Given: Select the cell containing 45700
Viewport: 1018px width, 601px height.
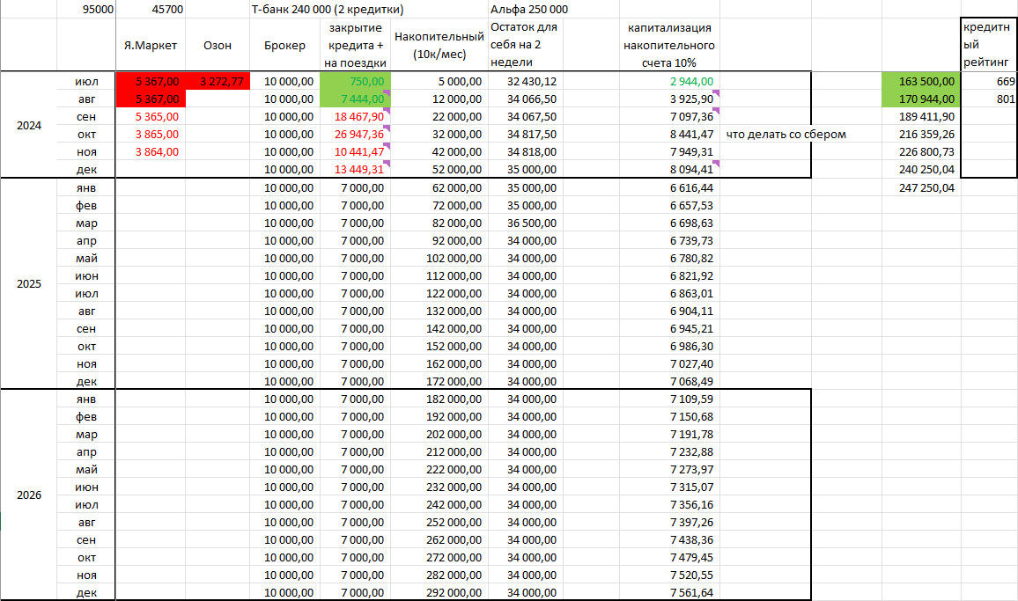Looking at the screenshot, I should point(151,9).
